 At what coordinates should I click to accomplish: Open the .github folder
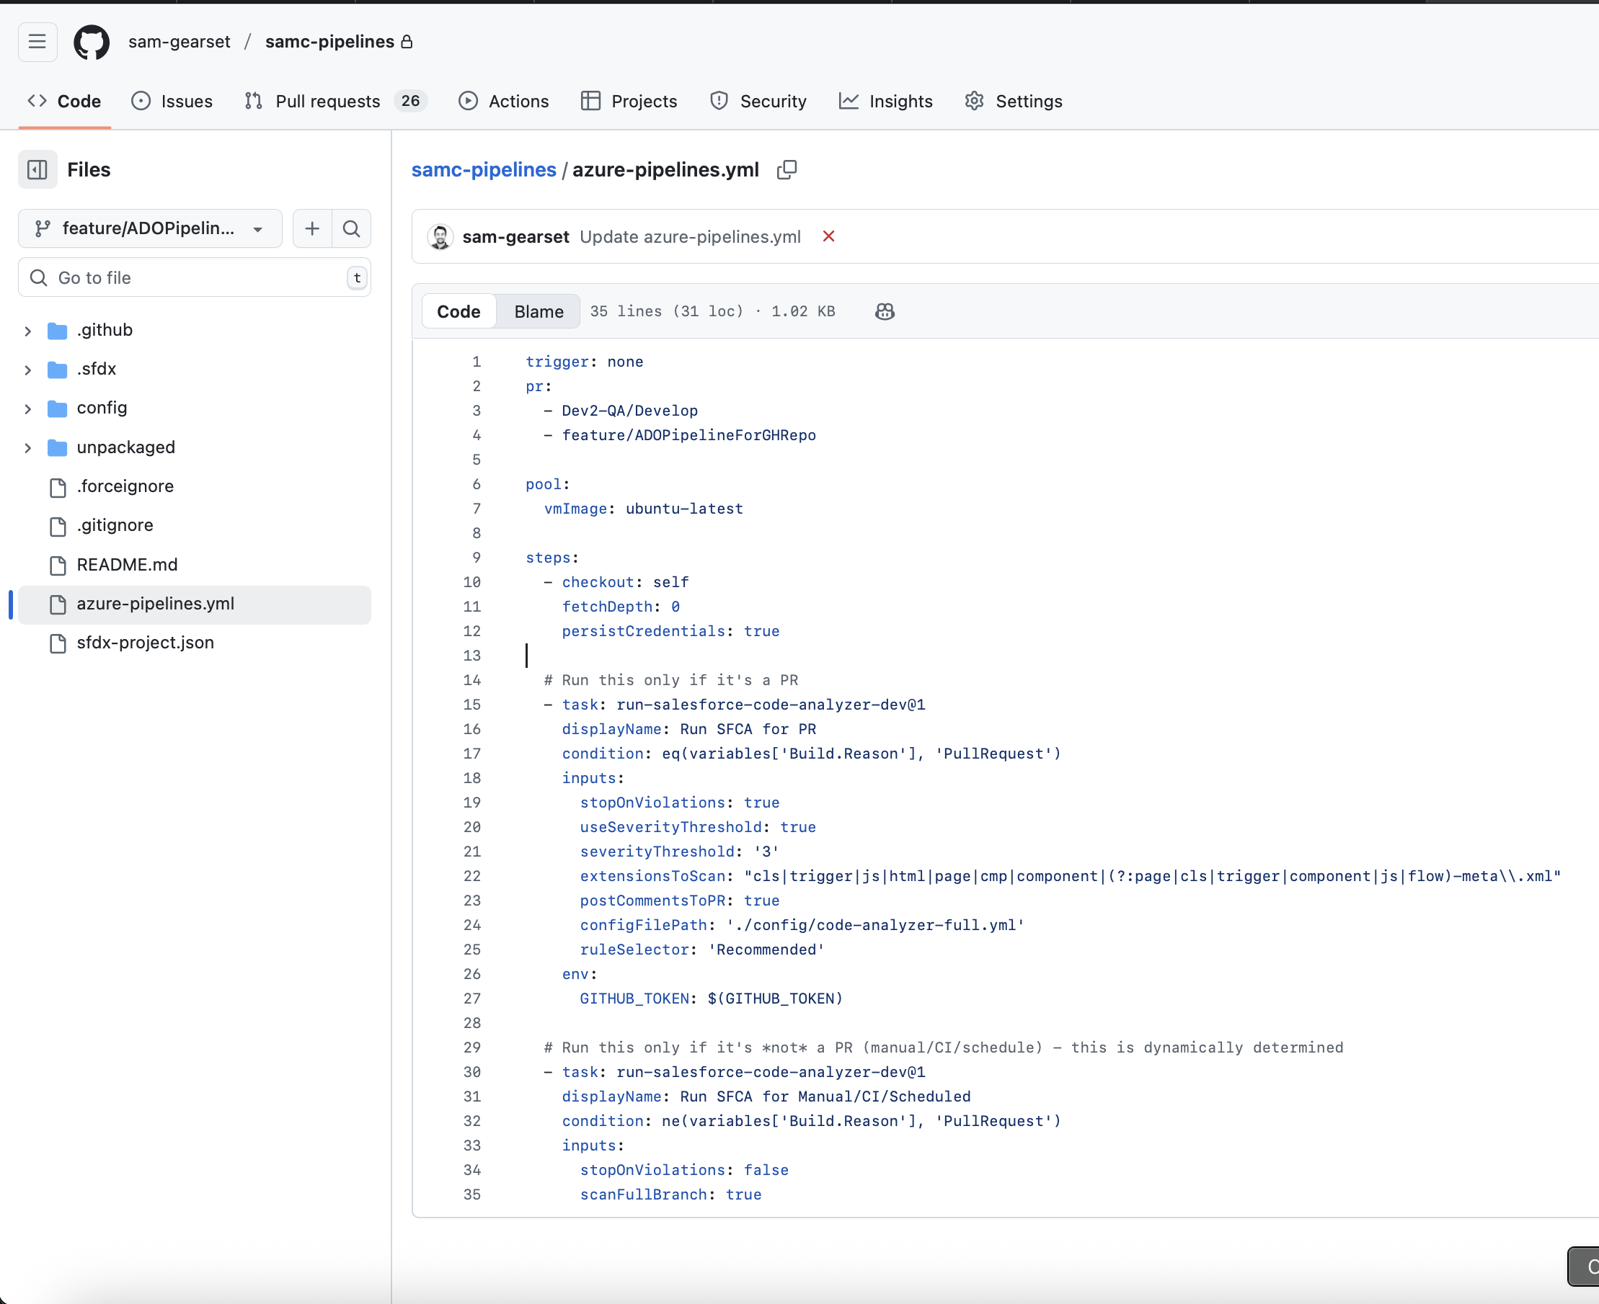click(105, 331)
